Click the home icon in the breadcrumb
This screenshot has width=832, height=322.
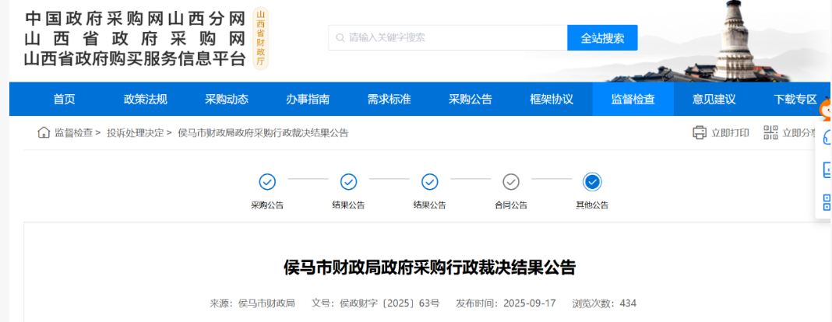click(44, 133)
